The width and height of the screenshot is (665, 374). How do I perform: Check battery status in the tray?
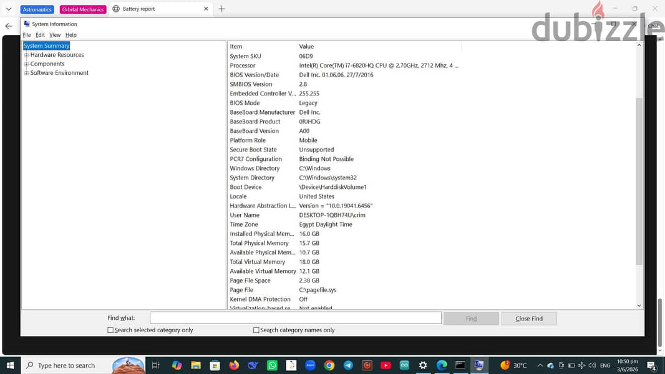click(x=571, y=365)
